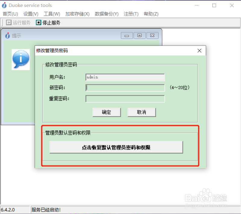
Task: Click the blue info bubble icon
Action: point(21,59)
